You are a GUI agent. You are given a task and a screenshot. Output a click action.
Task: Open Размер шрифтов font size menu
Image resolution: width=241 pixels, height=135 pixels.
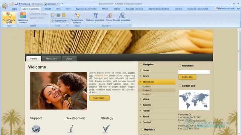point(122,18)
